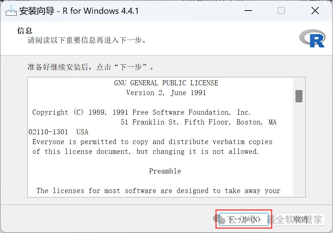Click the 请阅读以下重要信息 subtitle text

(x=87, y=40)
